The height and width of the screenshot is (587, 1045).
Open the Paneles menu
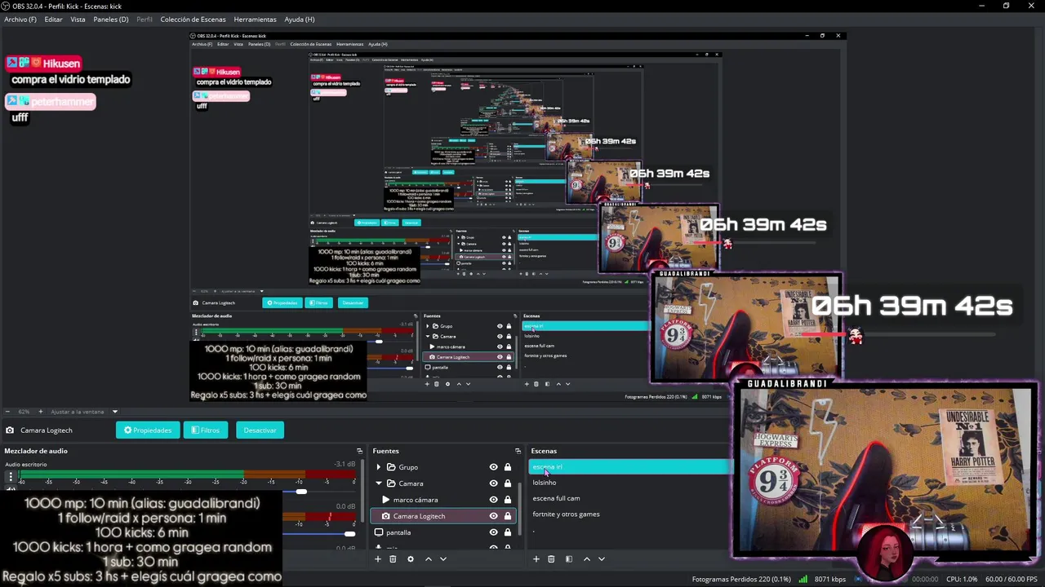[111, 19]
